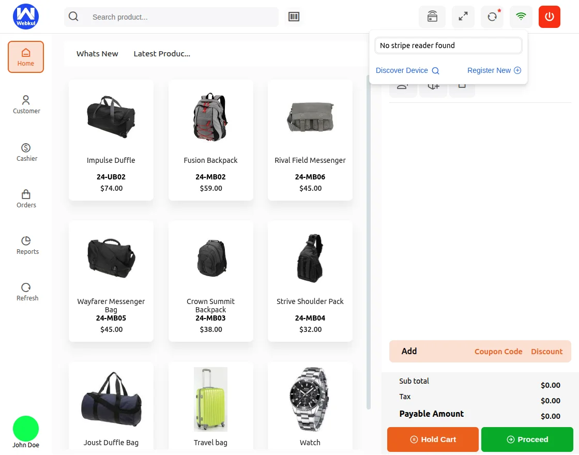Add Fusion Backpack to cart
Screen dimensions: 579x455
pos(211,140)
